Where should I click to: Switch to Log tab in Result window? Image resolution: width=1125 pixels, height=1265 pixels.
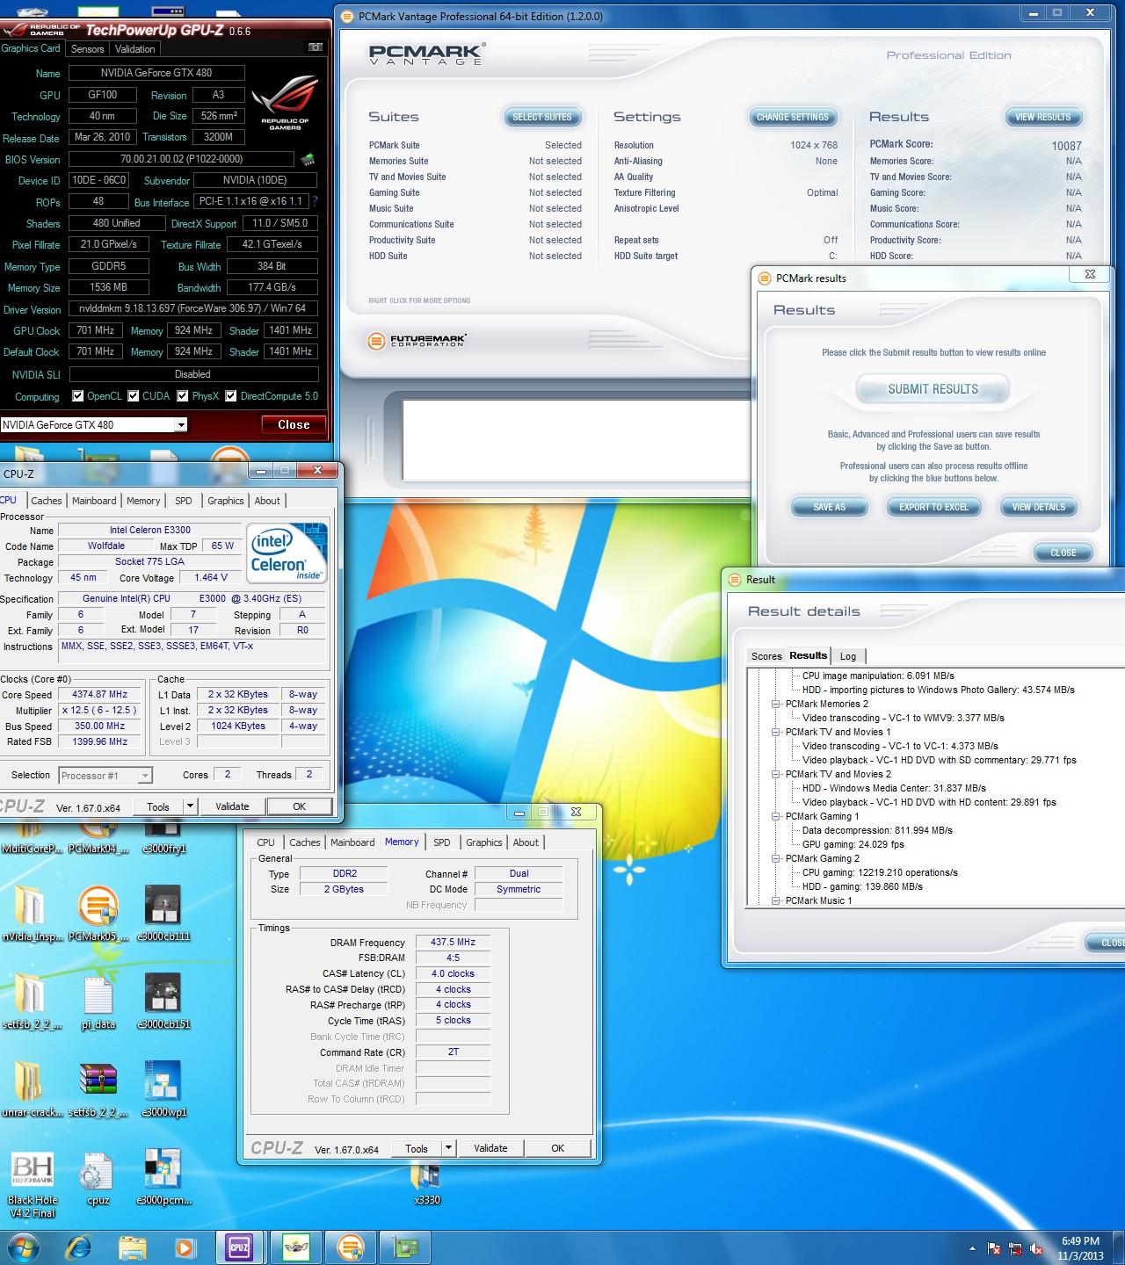coord(848,656)
